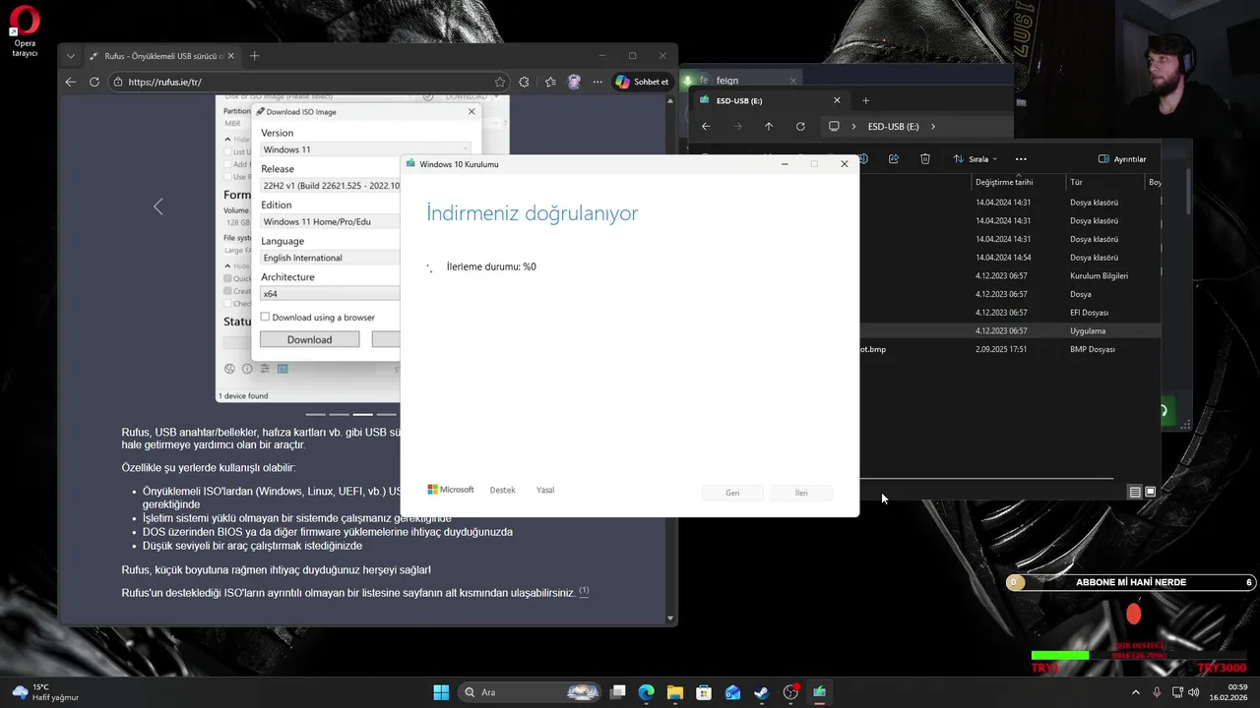Open Release dropdown showing 22H2 v1
This screenshot has width=1260, height=708.
click(x=330, y=185)
